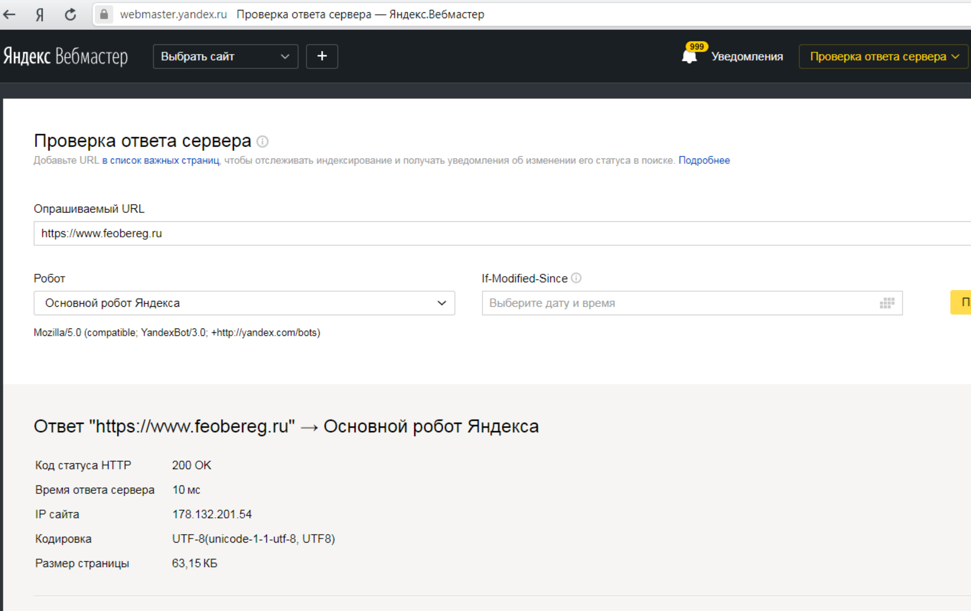Add a site with the plus button
The image size is (971, 611).
pyautogui.click(x=322, y=56)
